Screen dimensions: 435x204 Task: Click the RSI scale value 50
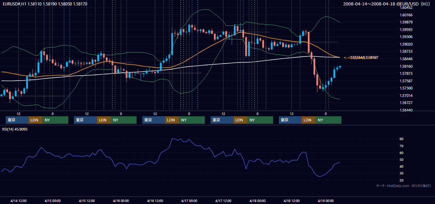[402, 159]
